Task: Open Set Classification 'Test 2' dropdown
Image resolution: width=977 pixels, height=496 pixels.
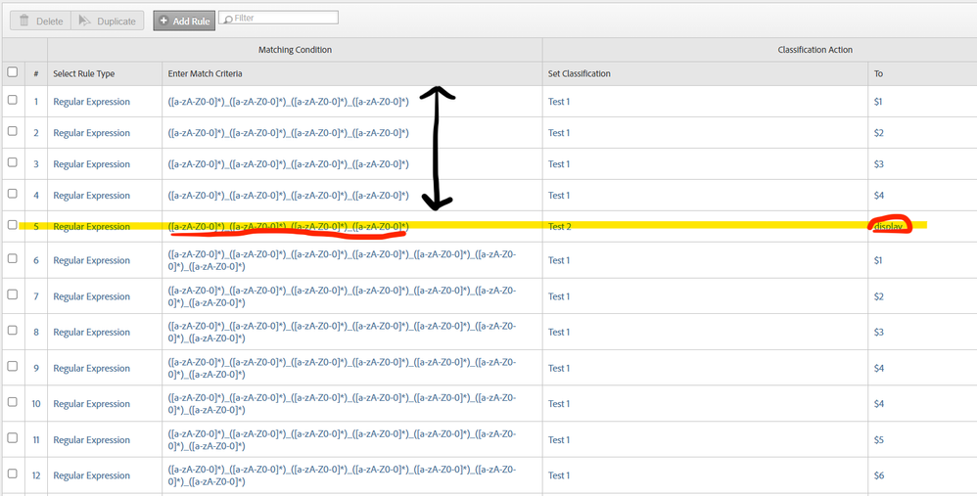Action: (559, 227)
